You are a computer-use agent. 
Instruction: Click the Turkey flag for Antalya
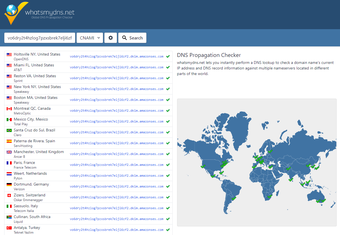[x=9, y=228]
